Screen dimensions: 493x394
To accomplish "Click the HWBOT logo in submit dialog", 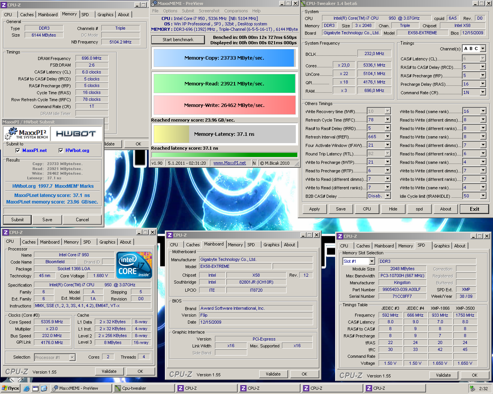I will (x=76, y=134).
